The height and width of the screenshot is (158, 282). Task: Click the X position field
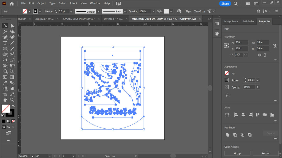[241, 43]
